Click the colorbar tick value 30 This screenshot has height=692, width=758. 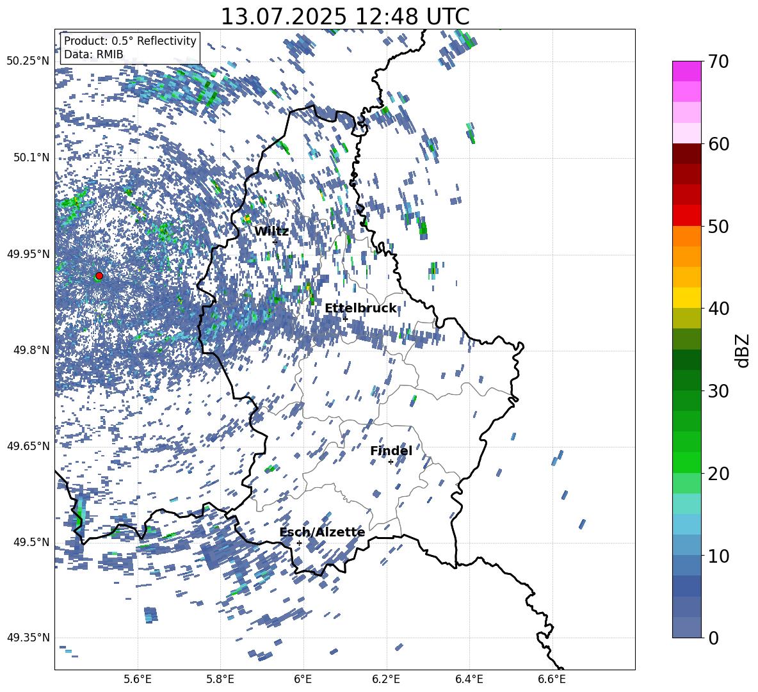click(718, 391)
